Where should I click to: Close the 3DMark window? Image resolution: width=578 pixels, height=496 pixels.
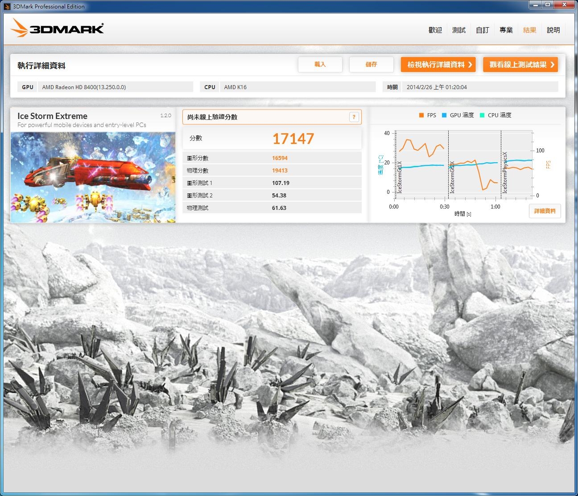564,4
